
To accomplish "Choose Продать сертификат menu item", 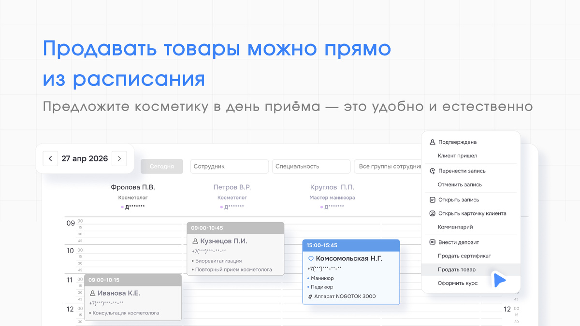I will [x=464, y=256].
